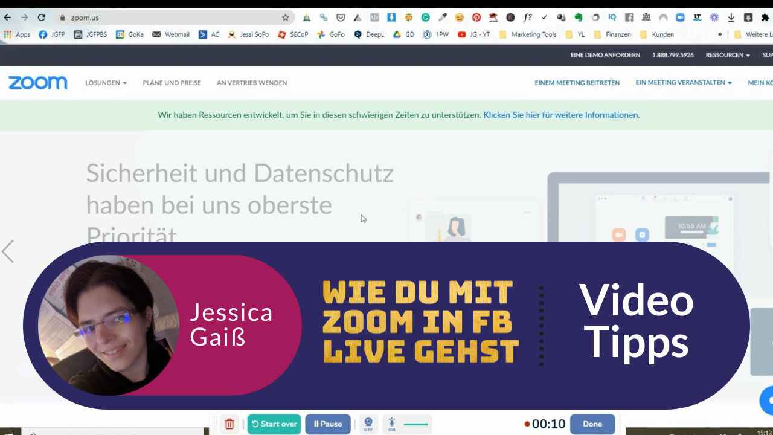Click 'Klicken Sie hier für weitere Informationen' link

(561, 115)
